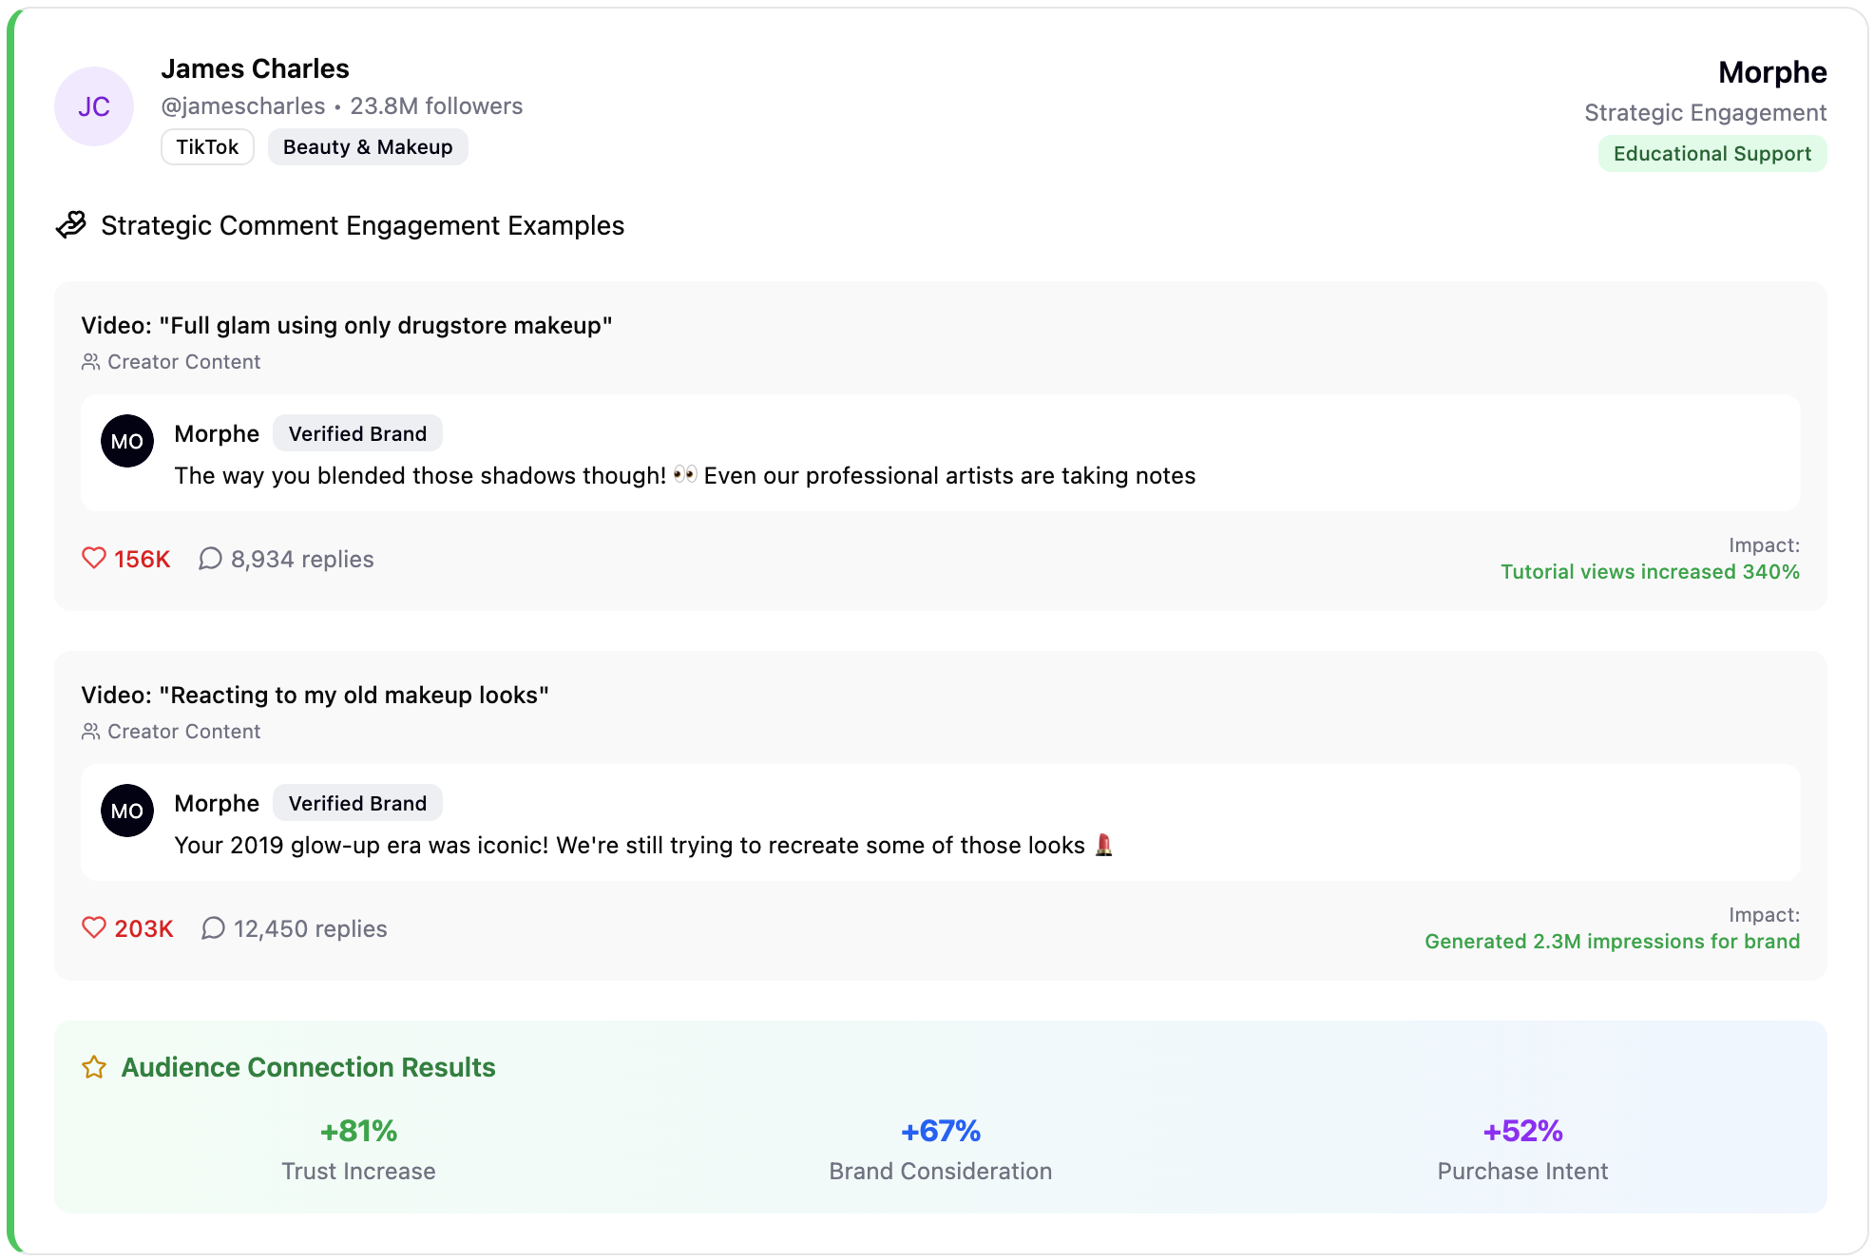Click the comment bubble beside 8,934 replies
The height and width of the screenshot is (1260, 1874).
pos(210,559)
